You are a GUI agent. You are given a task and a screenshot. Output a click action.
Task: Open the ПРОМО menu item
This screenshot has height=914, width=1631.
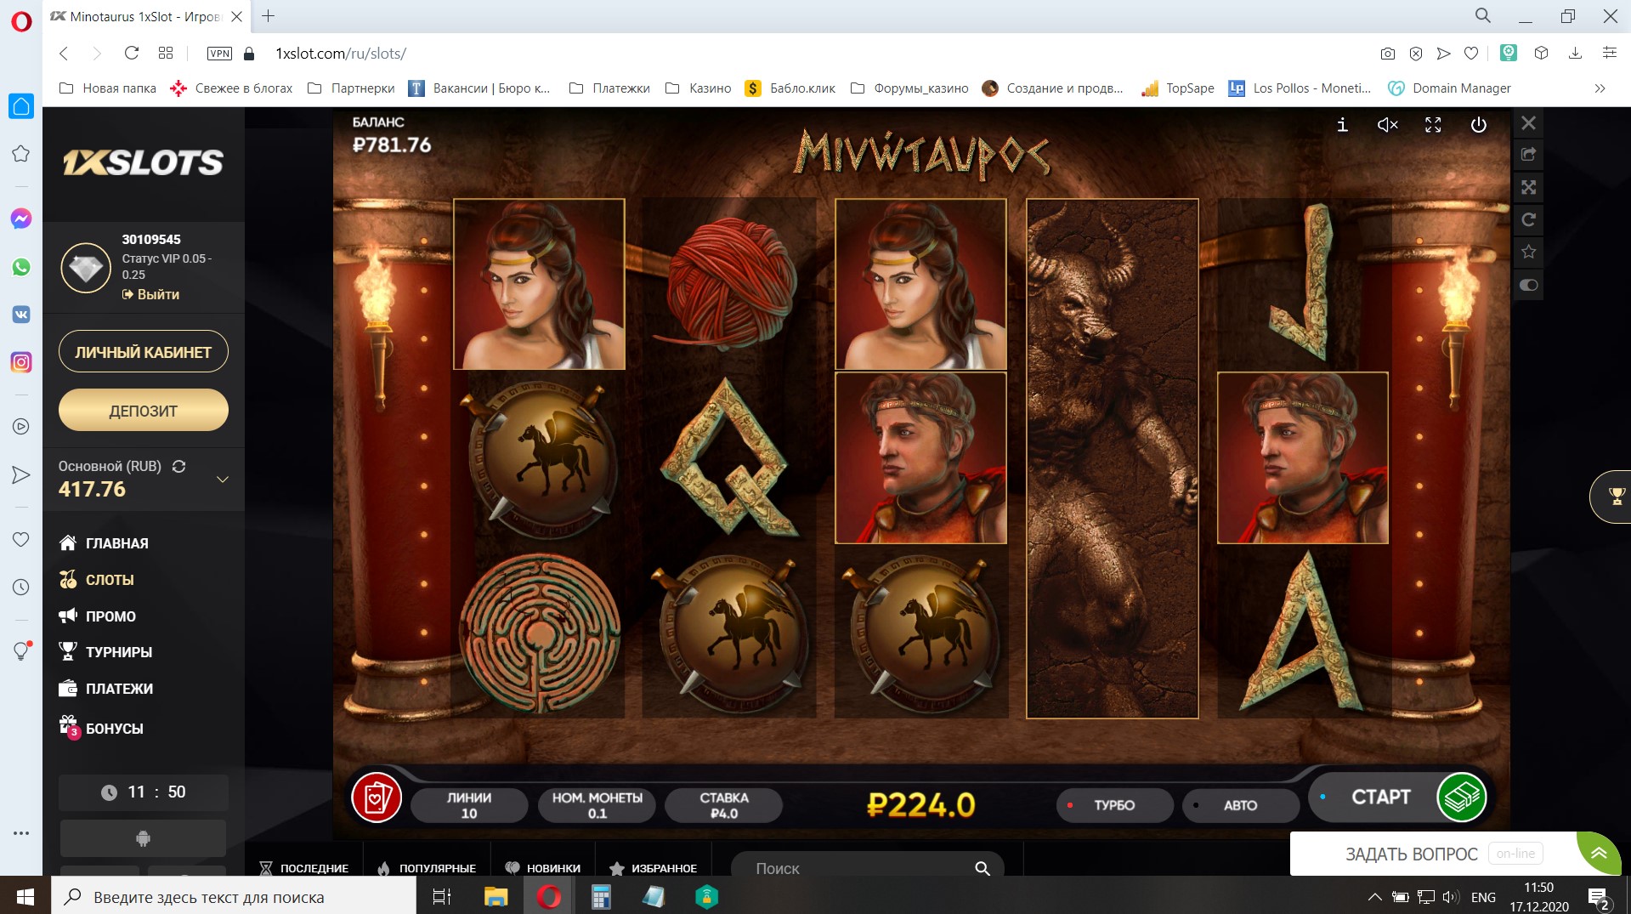97,616
